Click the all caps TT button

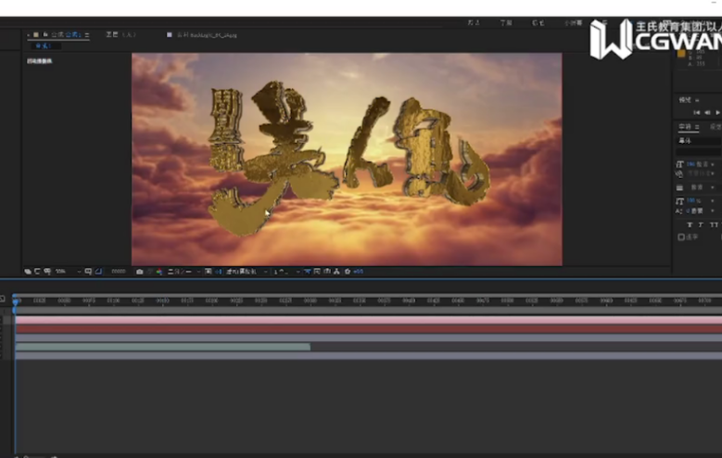tap(714, 224)
